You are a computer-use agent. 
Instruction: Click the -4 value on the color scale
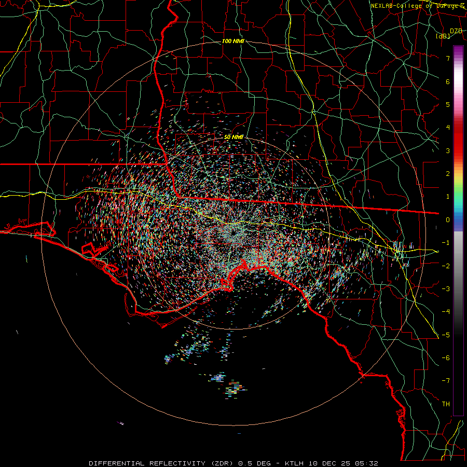click(x=446, y=312)
